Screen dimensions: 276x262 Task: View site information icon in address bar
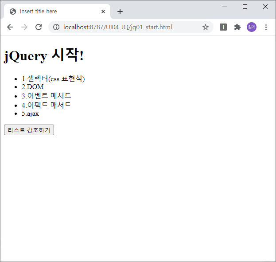56,27
